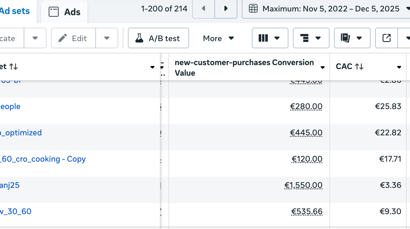Go to previous page of results
The height and width of the screenshot is (229, 410).
(204, 9)
